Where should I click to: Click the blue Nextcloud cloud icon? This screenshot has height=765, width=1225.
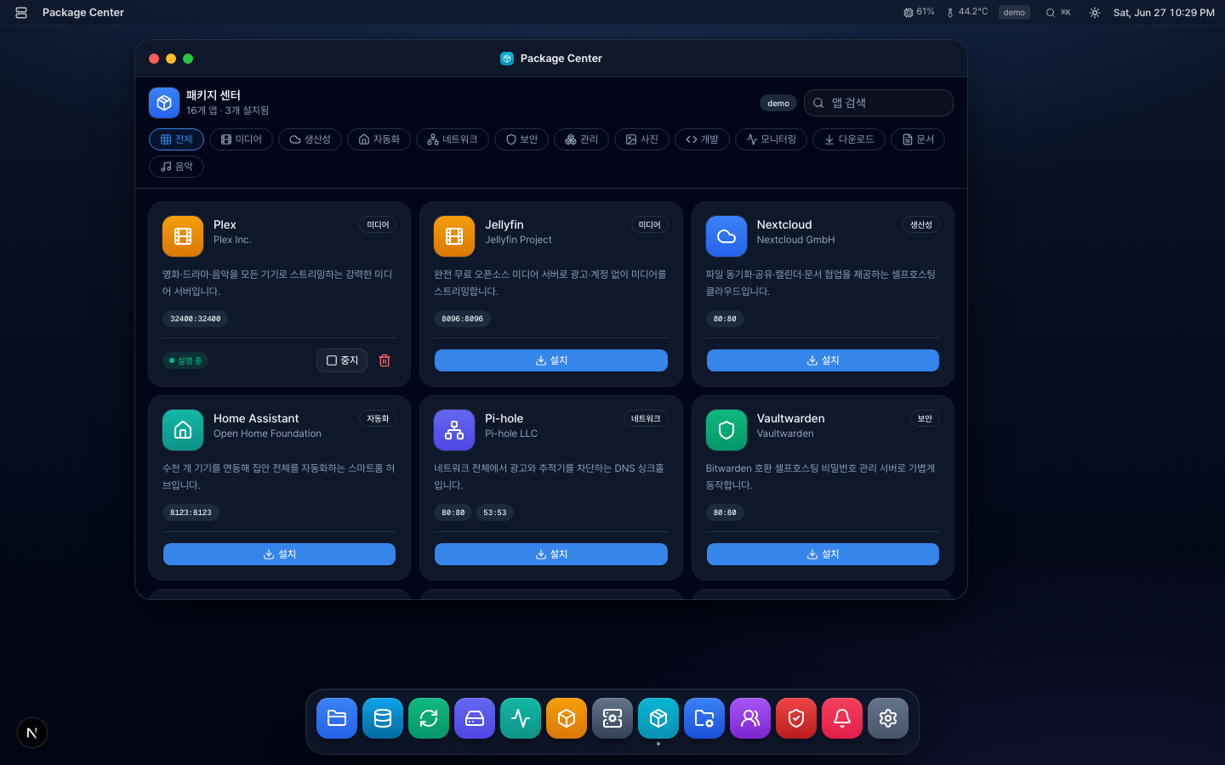[726, 236]
